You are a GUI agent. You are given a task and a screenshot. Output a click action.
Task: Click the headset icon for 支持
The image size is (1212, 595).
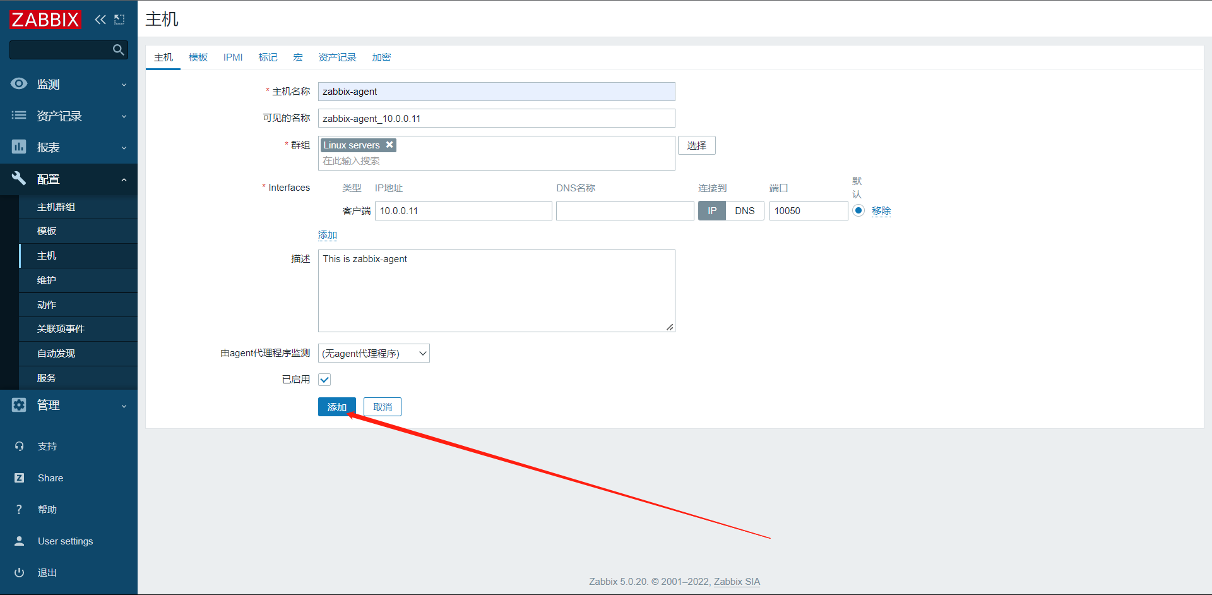tap(19, 446)
